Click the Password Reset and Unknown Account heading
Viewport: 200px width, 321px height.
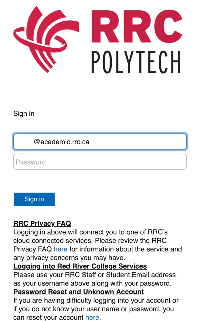(78, 292)
